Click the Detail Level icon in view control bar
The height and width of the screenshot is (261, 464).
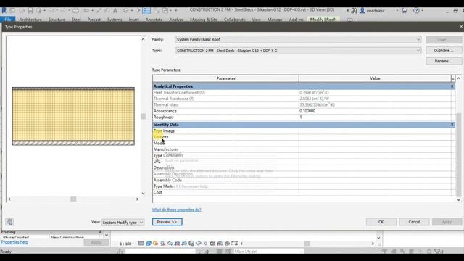point(141,244)
